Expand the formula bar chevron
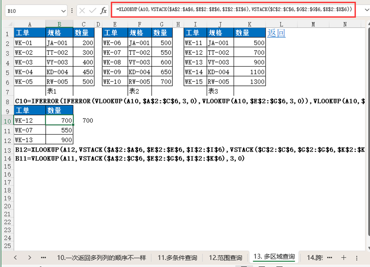Image resolution: width=370 pixels, height=267 pixels. point(367,10)
